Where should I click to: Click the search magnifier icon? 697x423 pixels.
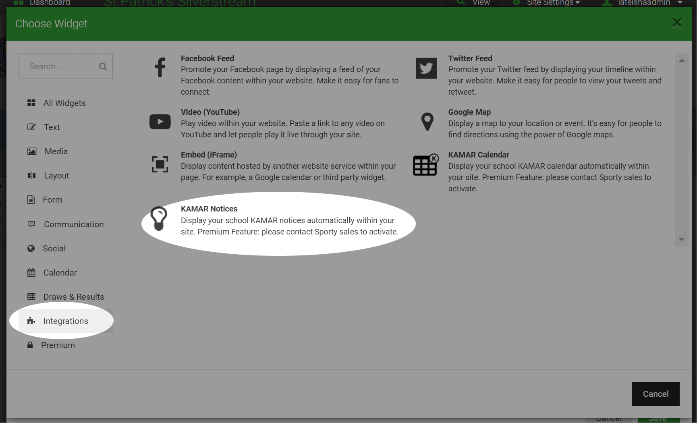pyautogui.click(x=103, y=66)
